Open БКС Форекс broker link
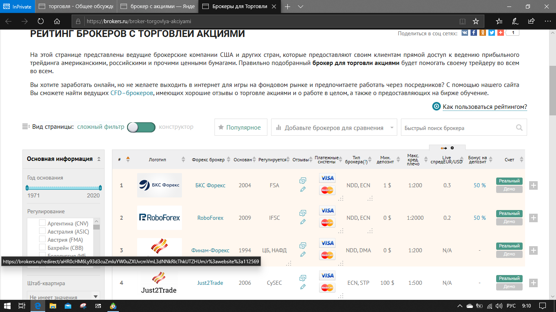 point(210,185)
